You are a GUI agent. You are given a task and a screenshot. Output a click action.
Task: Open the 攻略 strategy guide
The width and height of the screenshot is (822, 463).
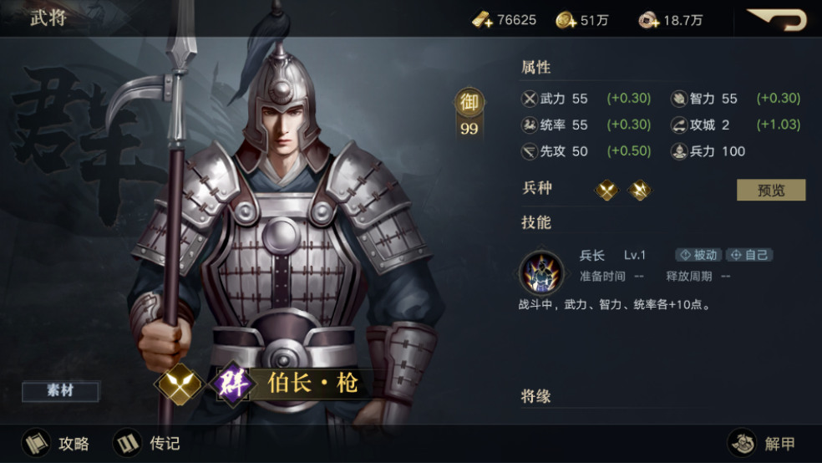coord(56,444)
